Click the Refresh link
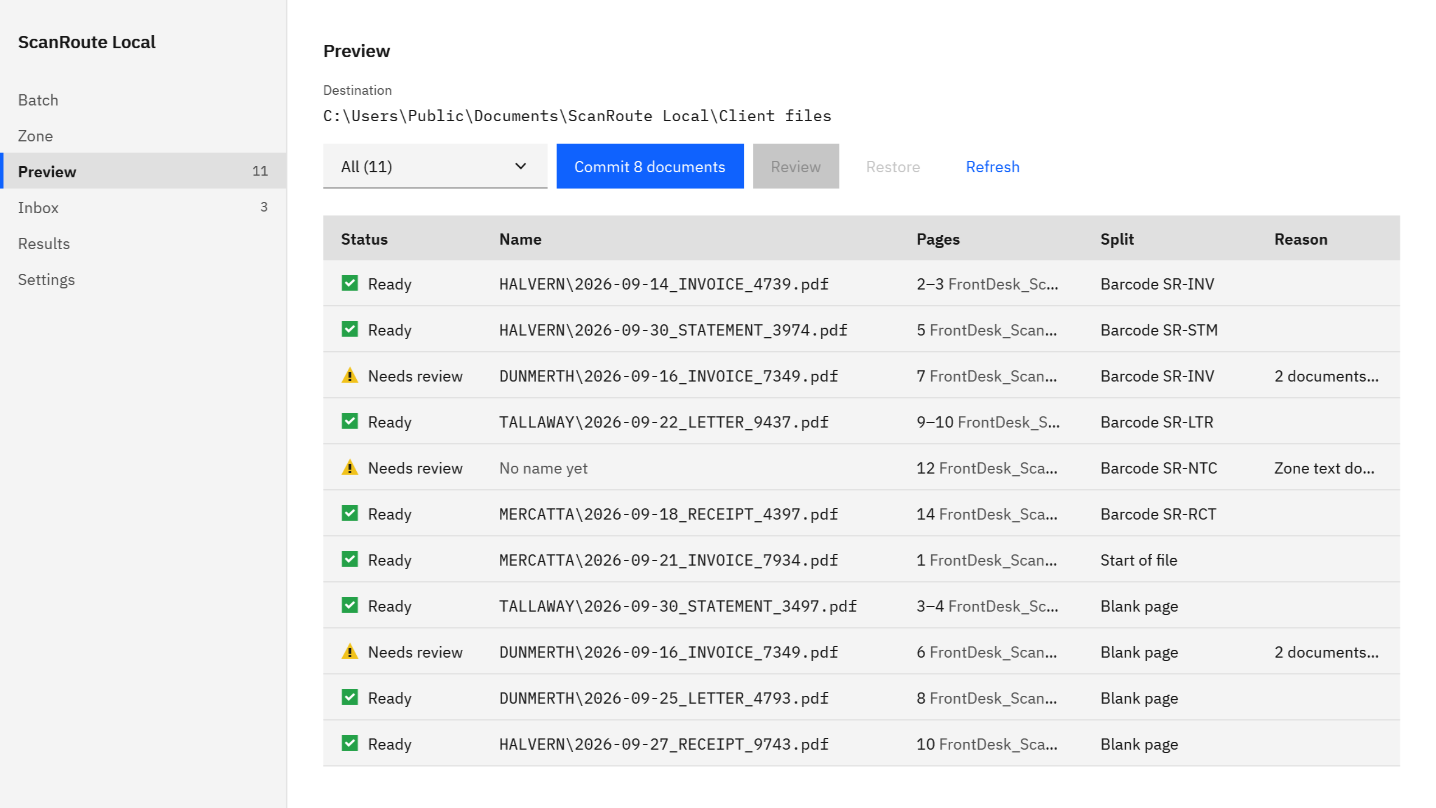Image resolution: width=1436 pixels, height=808 pixels. pos(992,167)
